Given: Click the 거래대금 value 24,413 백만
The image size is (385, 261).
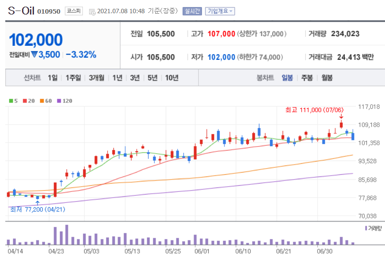Looking at the screenshot, I should pyautogui.click(x=355, y=57).
